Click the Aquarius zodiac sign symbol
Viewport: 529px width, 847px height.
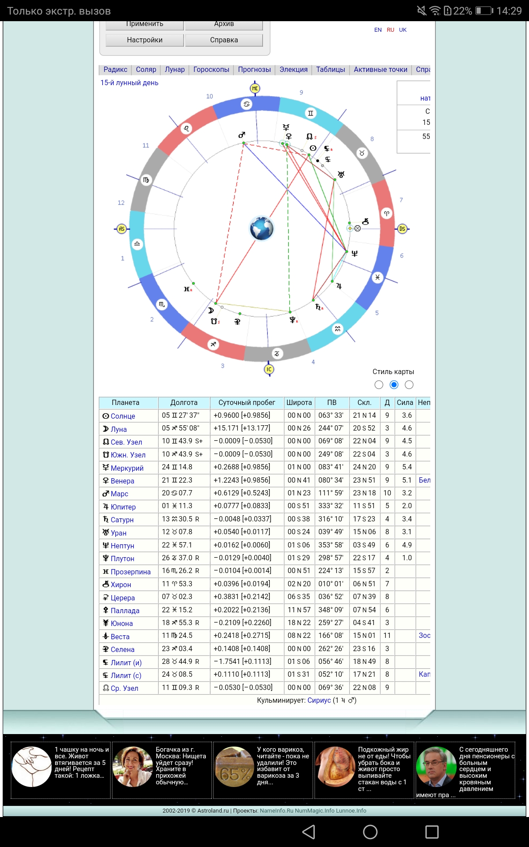pyautogui.click(x=337, y=329)
